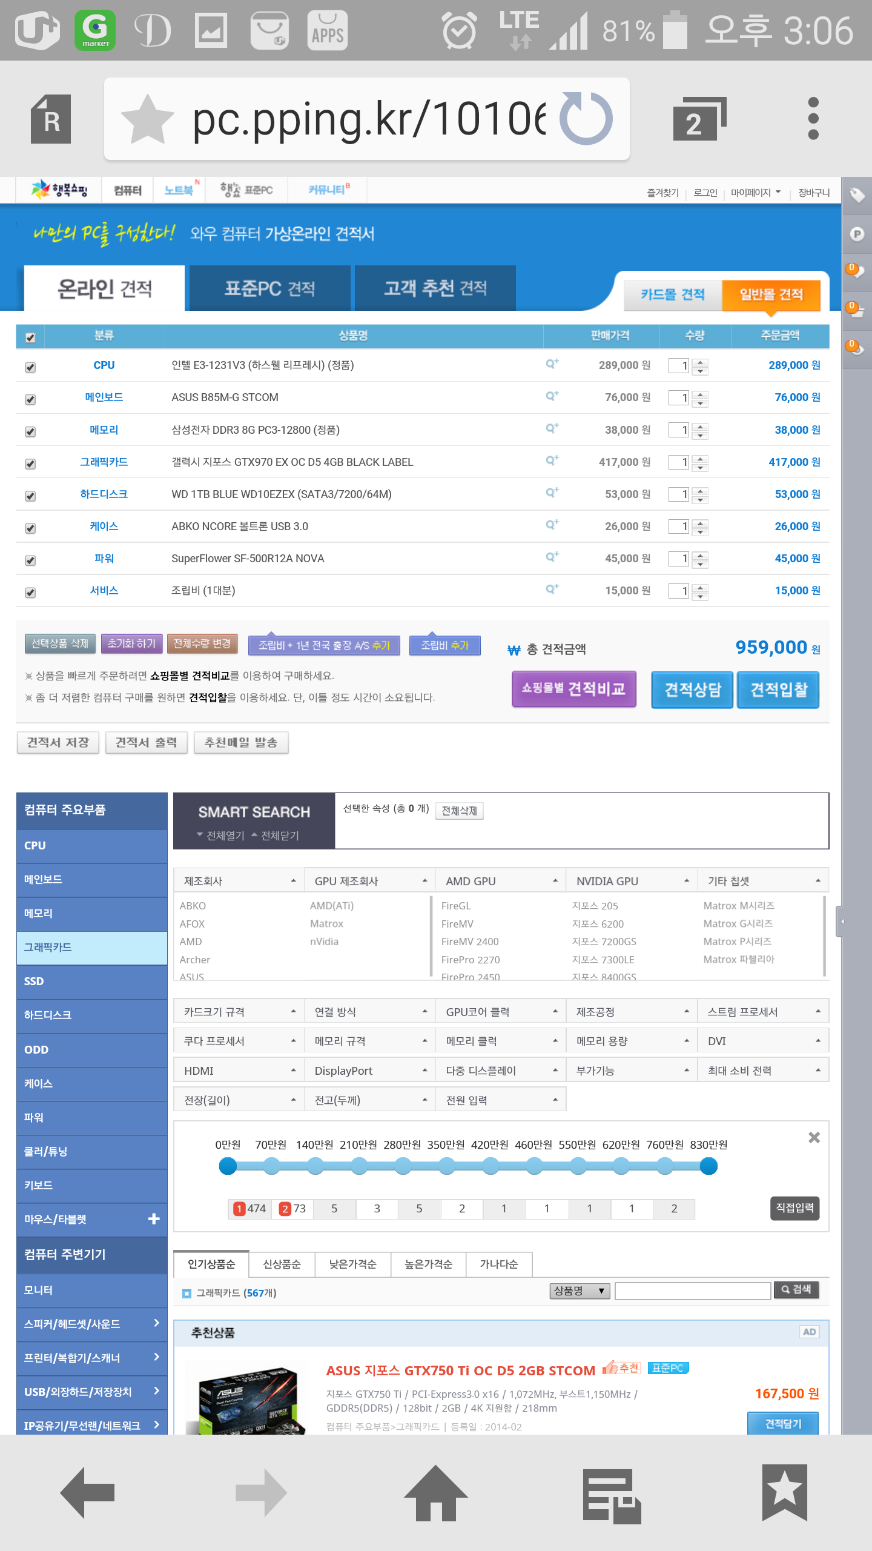Tap the browser reload icon

click(586, 119)
